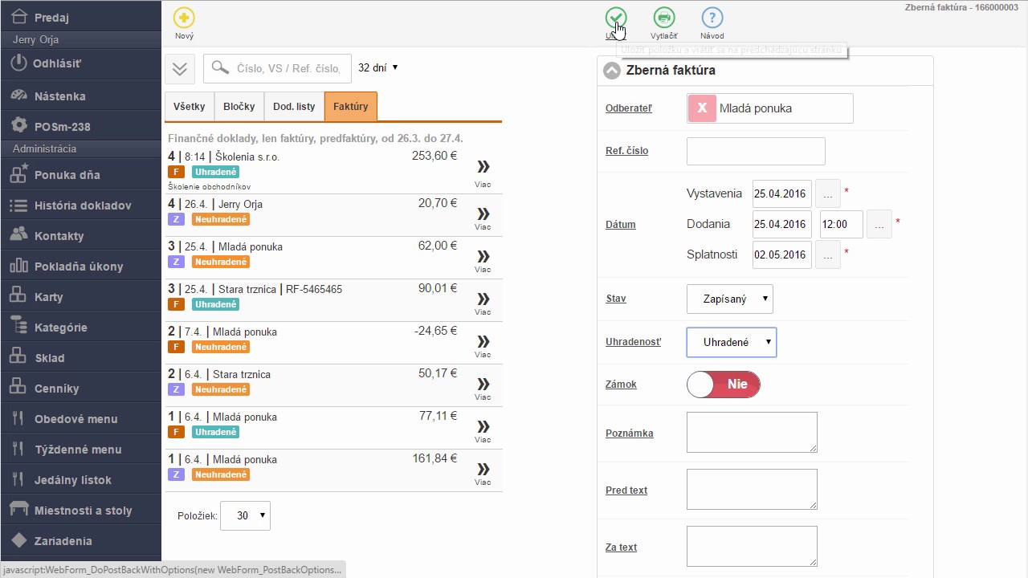Click the Predaj home icon in sidebar
The width and height of the screenshot is (1028, 578).
tap(18, 17)
